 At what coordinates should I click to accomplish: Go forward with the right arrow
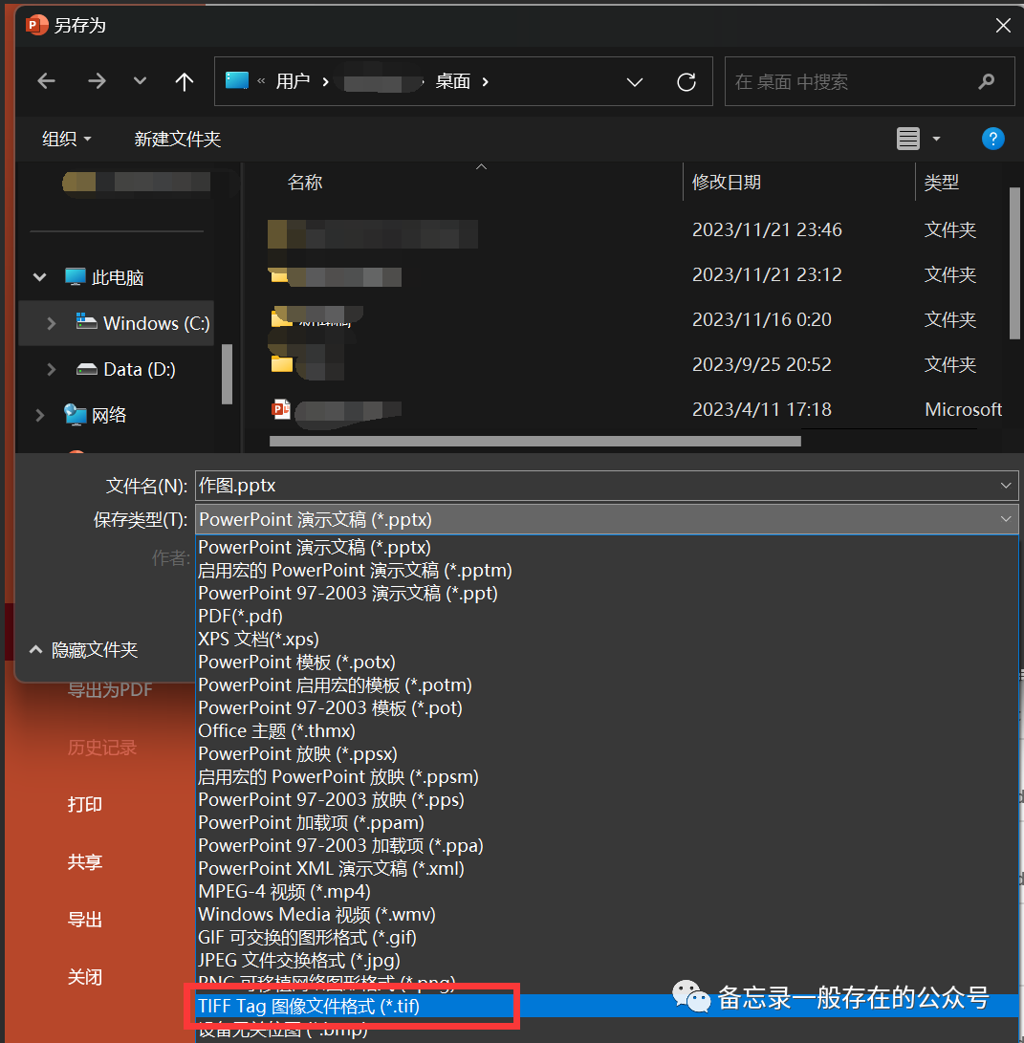98,81
